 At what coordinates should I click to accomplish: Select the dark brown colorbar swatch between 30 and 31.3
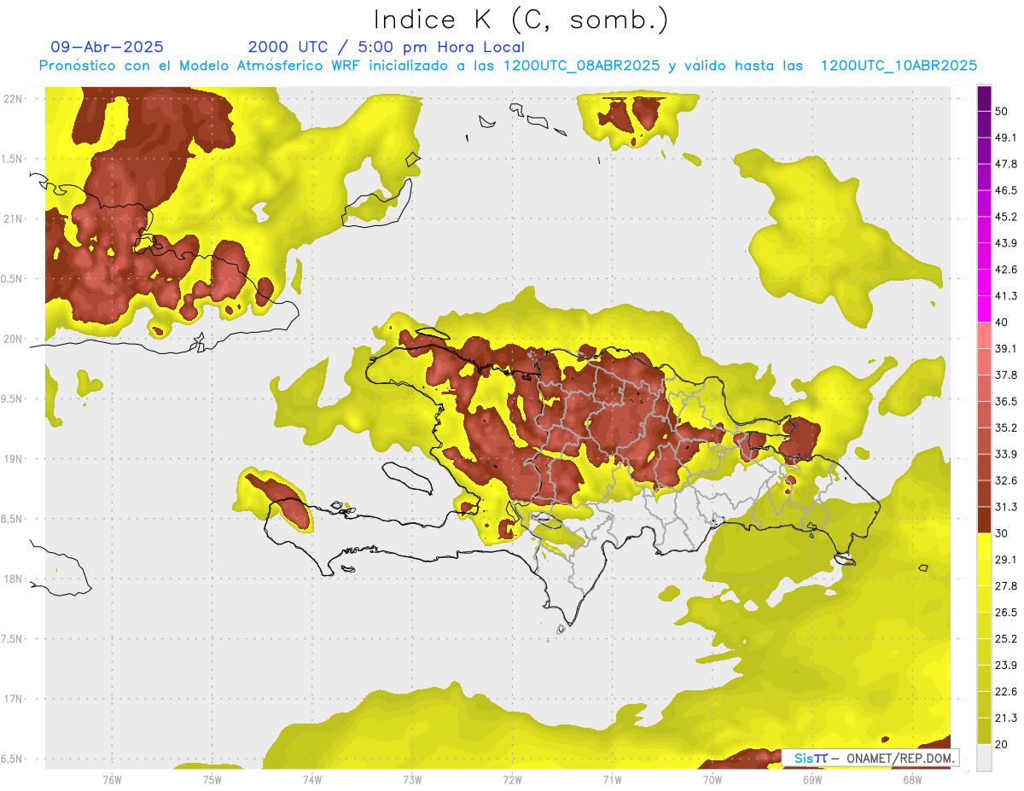coord(985,521)
